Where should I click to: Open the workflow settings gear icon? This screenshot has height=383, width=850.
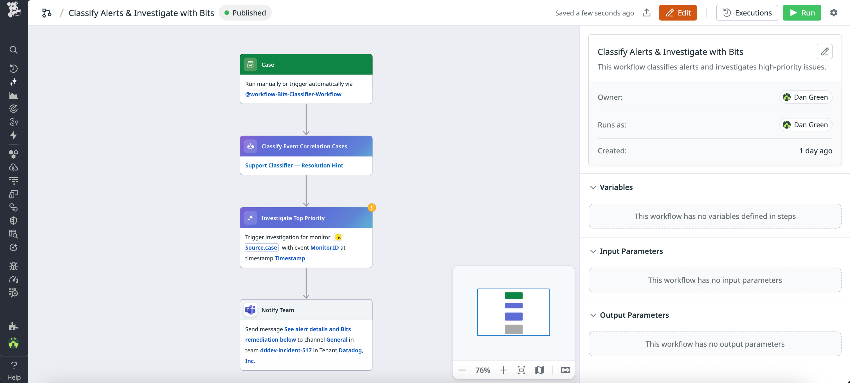tap(834, 13)
